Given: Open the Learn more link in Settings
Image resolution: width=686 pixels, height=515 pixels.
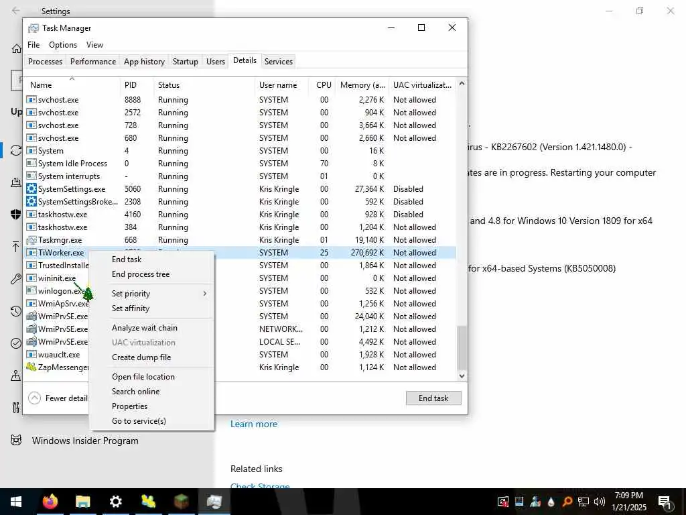Looking at the screenshot, I should (254, 424).
